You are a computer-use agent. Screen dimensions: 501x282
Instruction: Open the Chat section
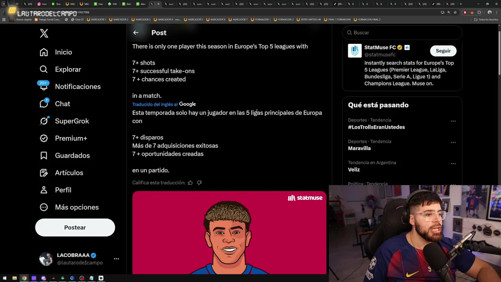(x=55, y=104)
